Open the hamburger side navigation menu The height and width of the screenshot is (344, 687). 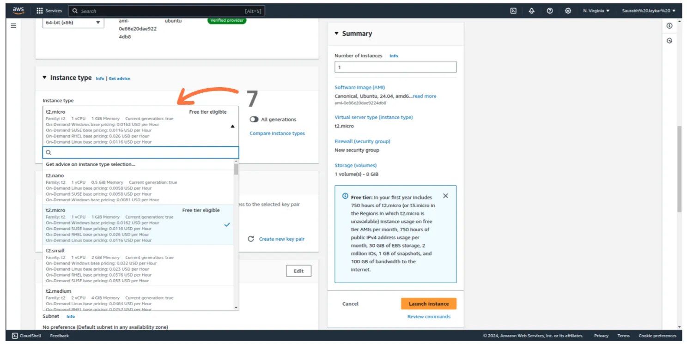pyautogui.click(x=13, y=26)
